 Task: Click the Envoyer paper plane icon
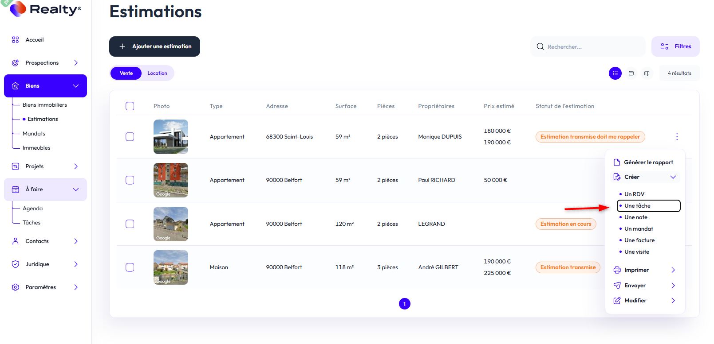(x=617, y=286)
